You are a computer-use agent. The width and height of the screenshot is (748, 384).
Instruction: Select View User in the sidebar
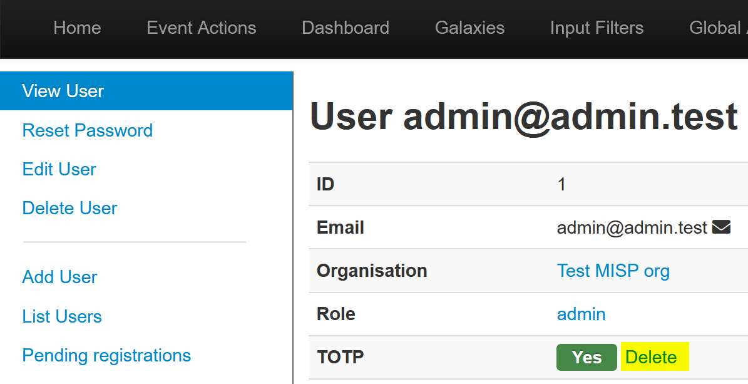63,91
